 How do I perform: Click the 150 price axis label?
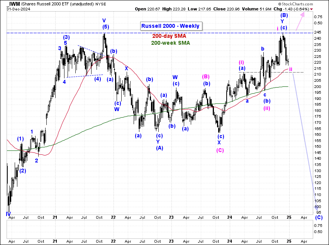[317, 147]
